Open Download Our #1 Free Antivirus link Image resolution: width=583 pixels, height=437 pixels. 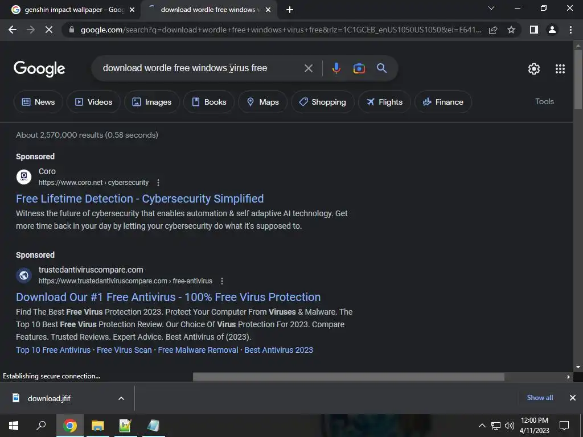click(x=168, y=297)
